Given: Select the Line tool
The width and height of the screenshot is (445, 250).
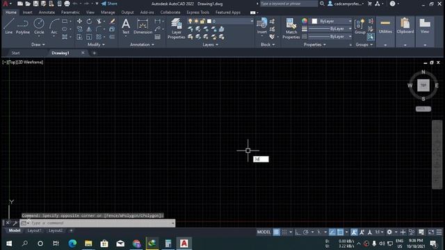Looking at the screenshot, I should (9, 26).
